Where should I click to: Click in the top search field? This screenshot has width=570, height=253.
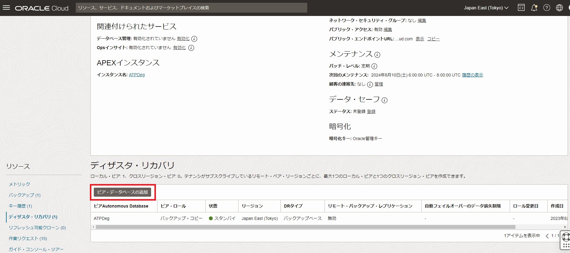point(191,8)
